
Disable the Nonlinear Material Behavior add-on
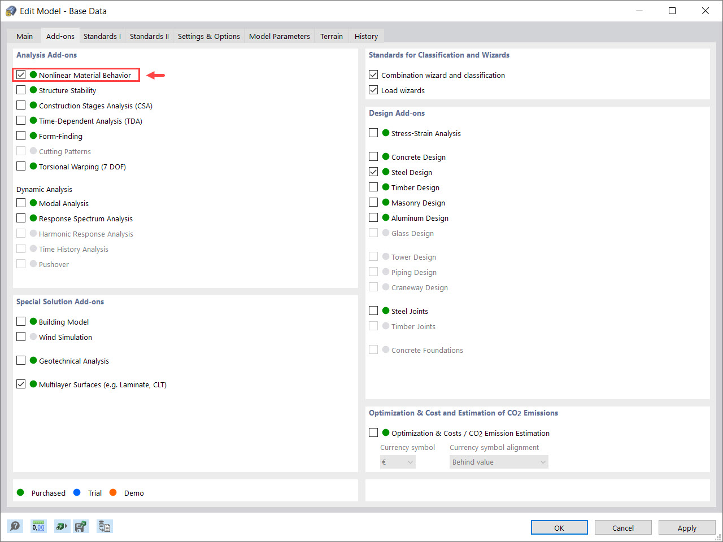(x=21, y=74)
